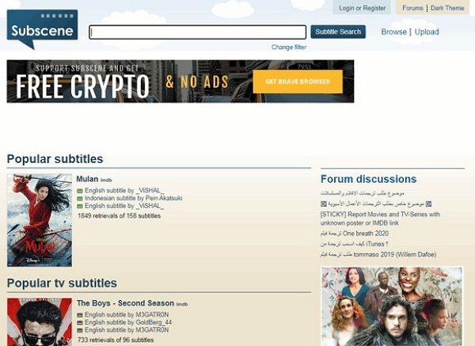
Task: Open the Popular tv subtitles heading
Action: coord(62,283)
